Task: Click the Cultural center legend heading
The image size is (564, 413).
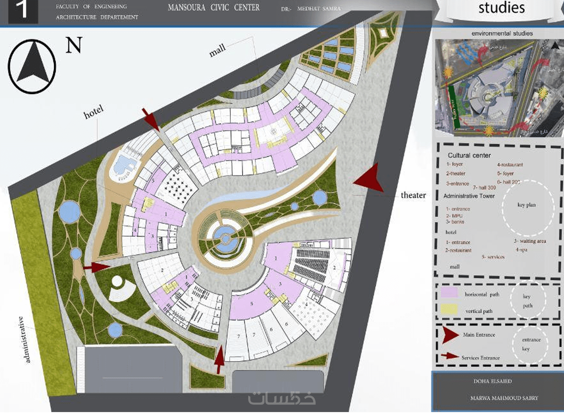Action: pyautogui.click(x=469, y=155)
